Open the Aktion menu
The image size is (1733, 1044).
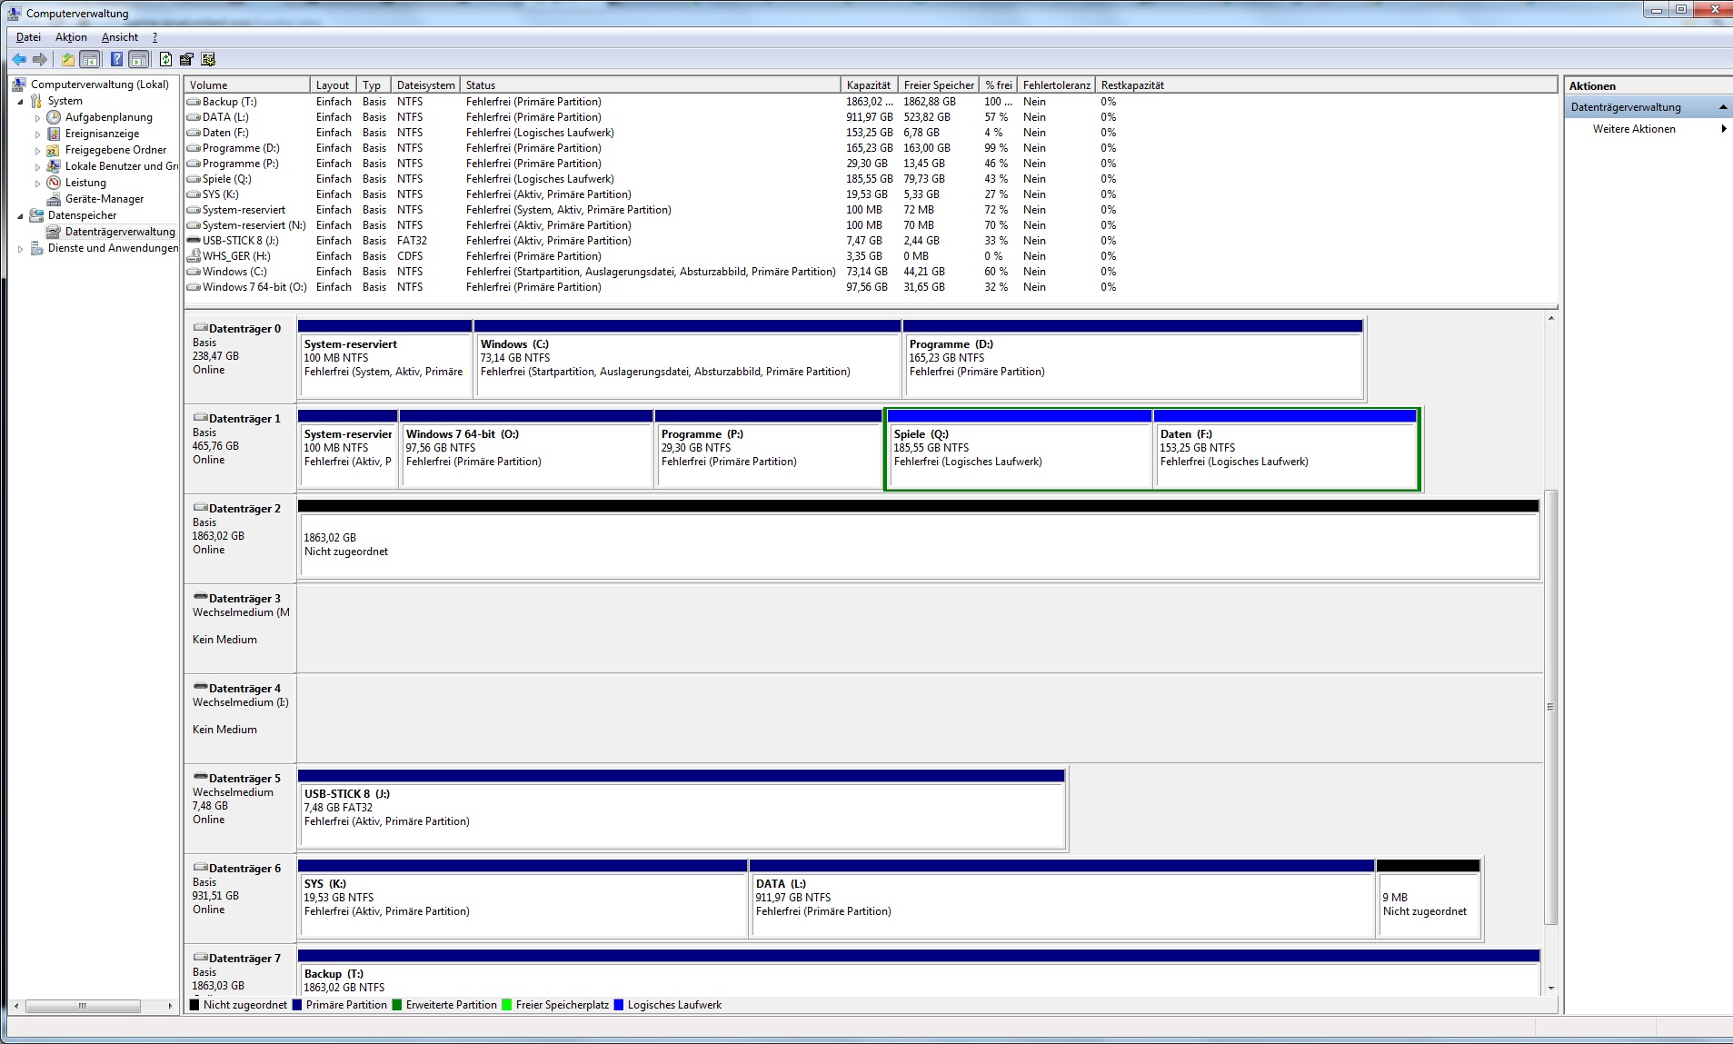pyautogui.click(x=71, y=37)
